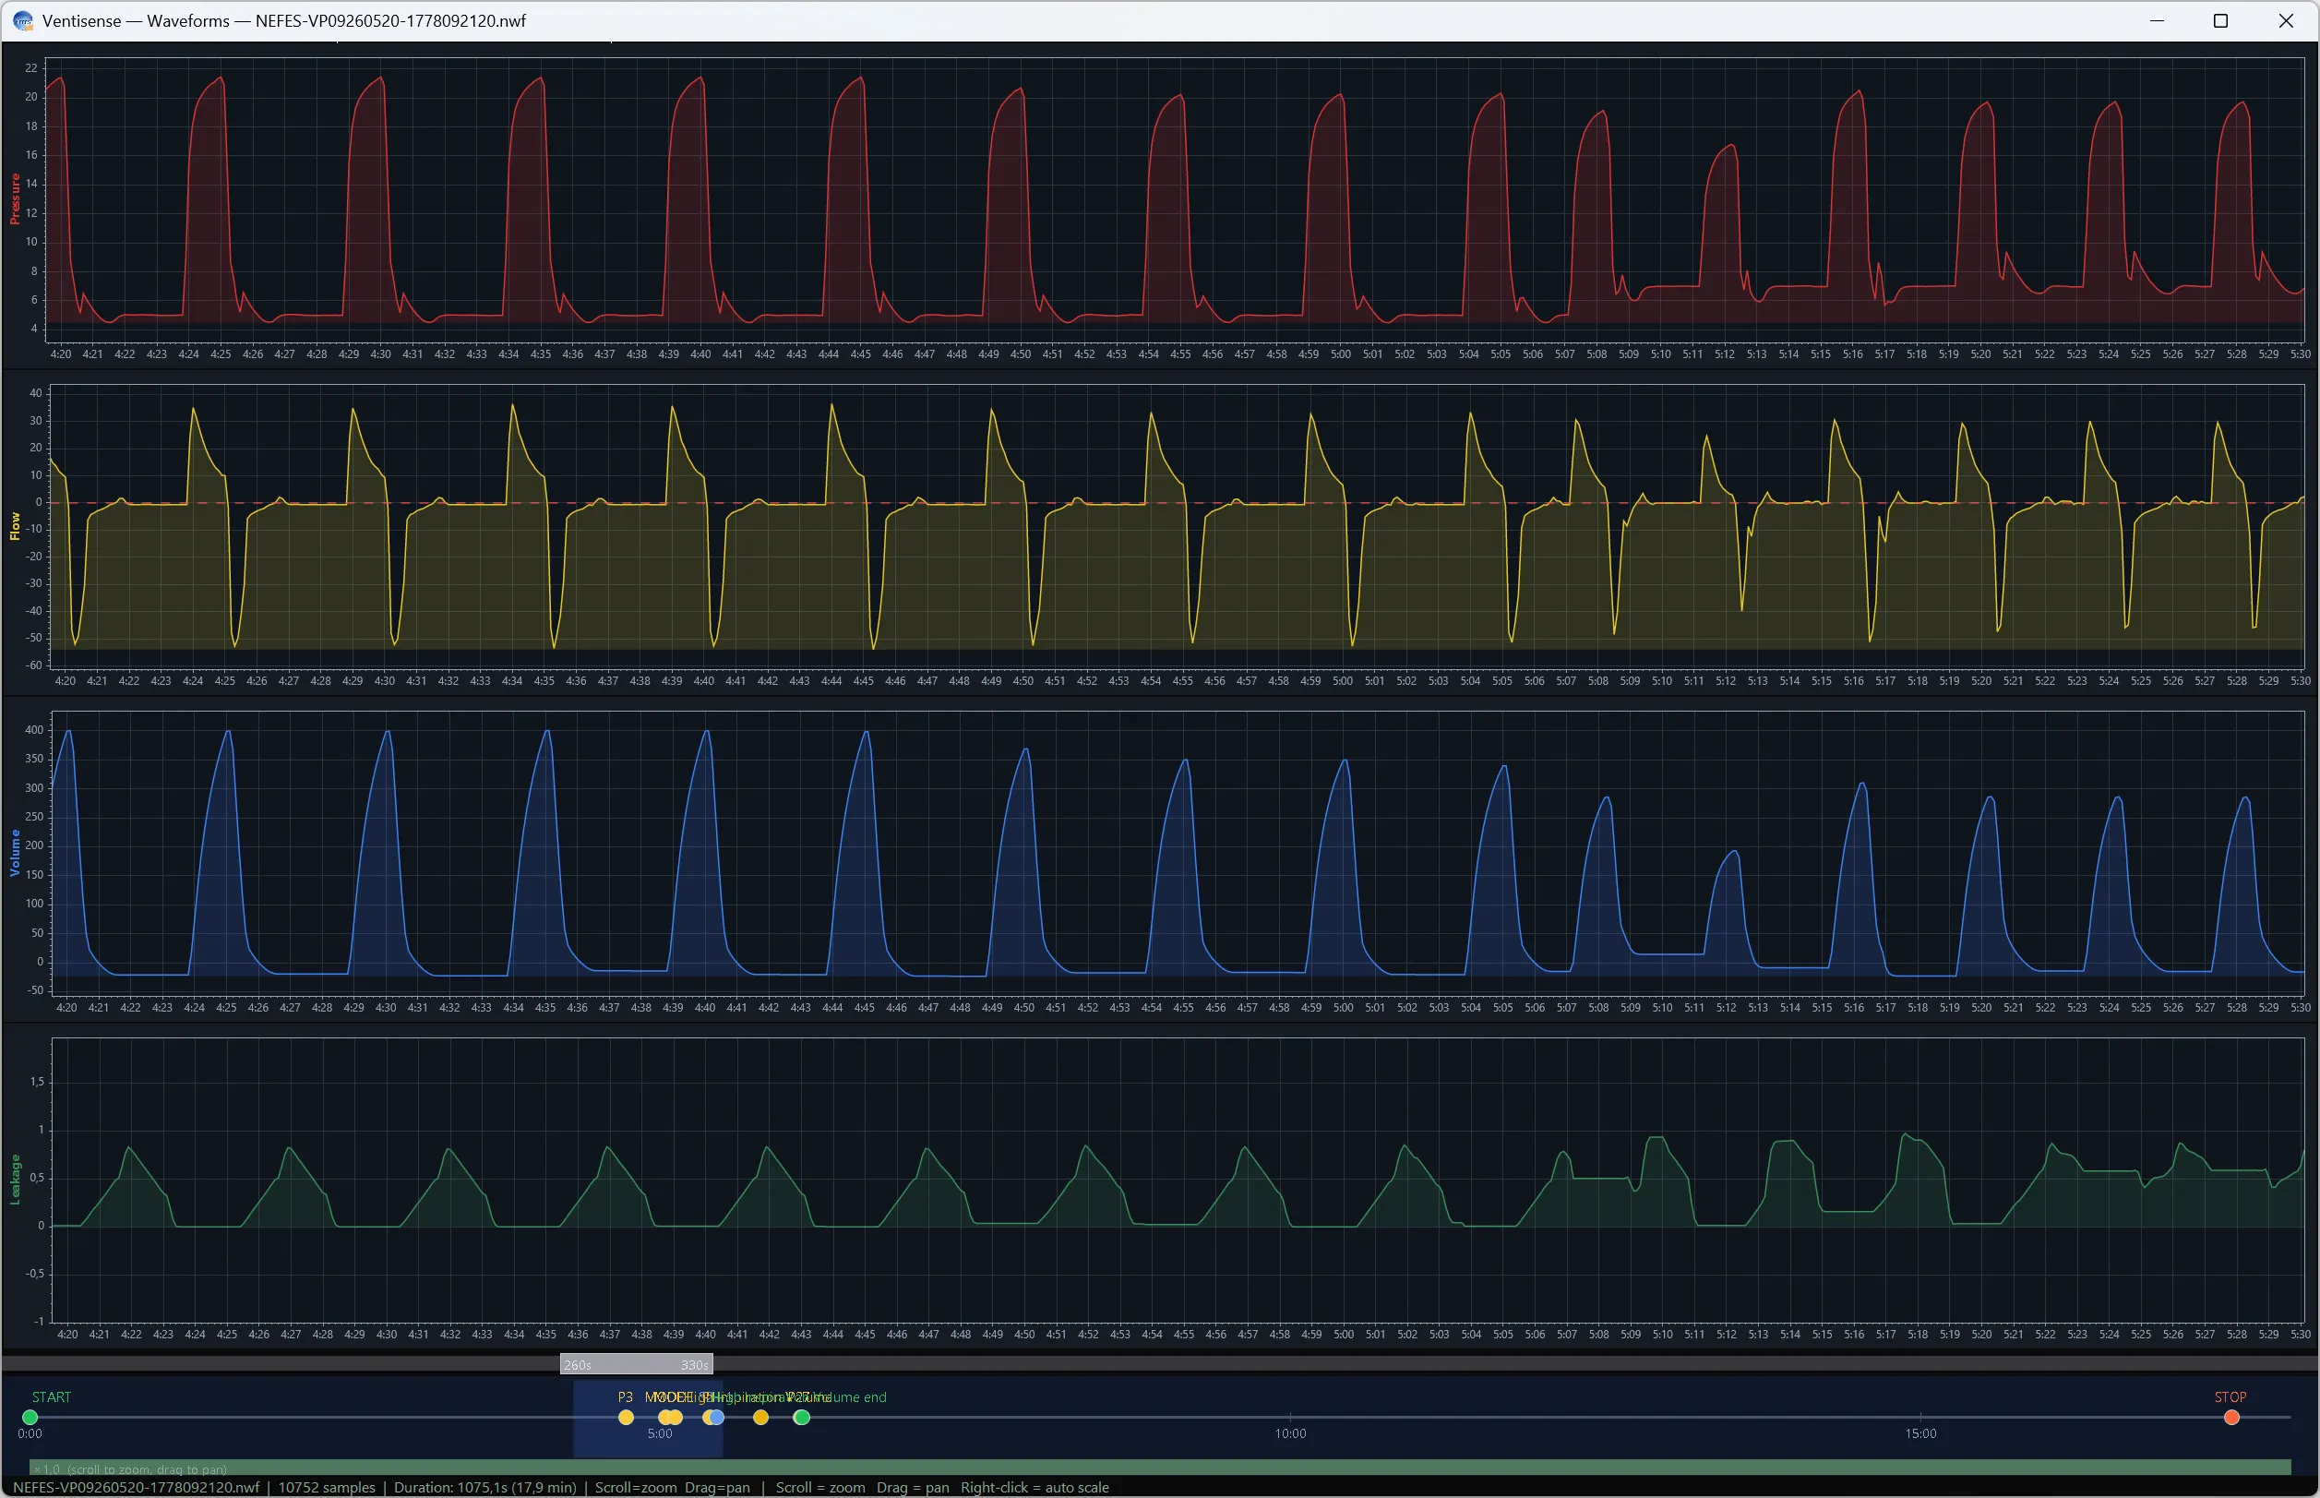Screen dimensions: 2320x1498
Task: Click the 0:00 label under START
Action: [x=30, y=1433]
